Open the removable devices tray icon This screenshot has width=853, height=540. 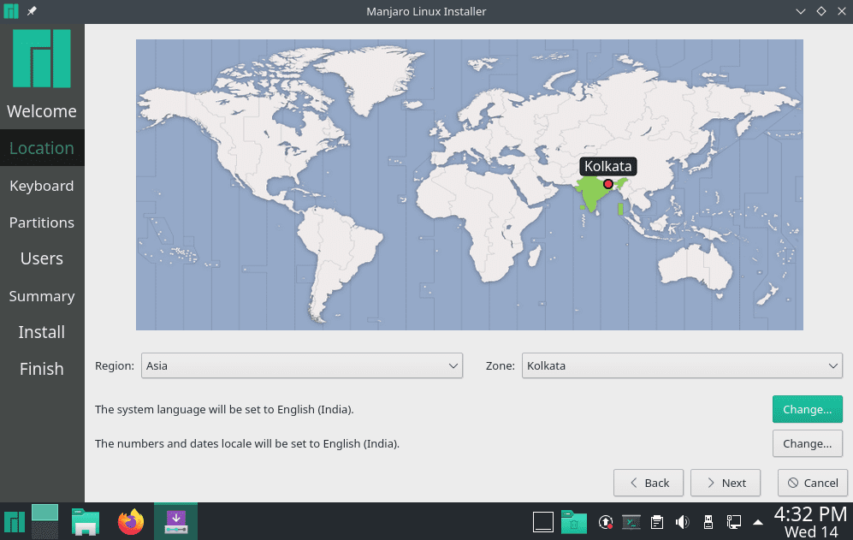point(708,521)
